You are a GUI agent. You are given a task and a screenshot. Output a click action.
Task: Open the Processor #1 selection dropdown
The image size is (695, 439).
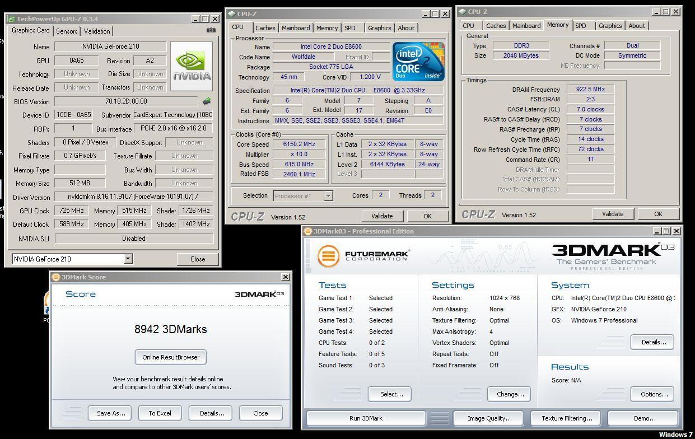(x=329, y=195)
